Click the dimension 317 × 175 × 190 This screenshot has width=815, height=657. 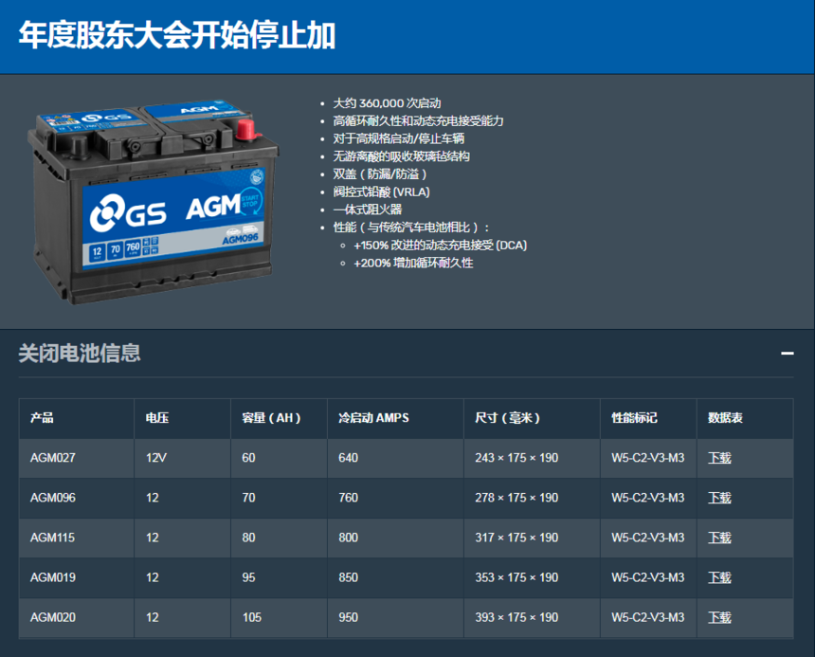516,538
